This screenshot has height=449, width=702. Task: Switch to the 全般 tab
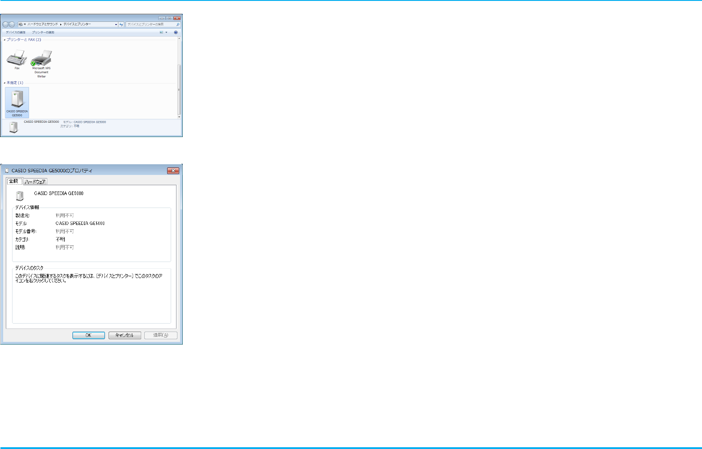coord(14,181)
